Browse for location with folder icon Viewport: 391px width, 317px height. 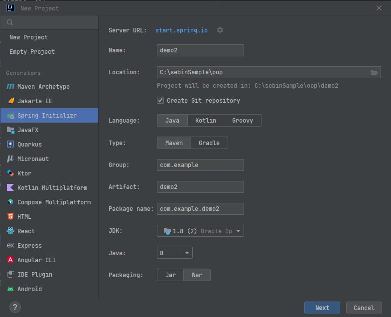374,72
